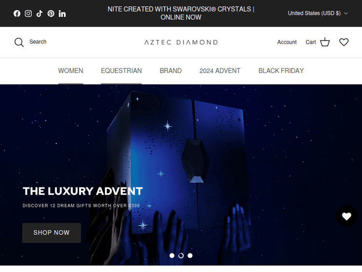Click the search magnifier icon
This screenshot has width=362, height=272.
coord(19,43)
